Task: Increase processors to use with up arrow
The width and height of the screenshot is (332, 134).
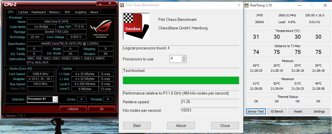Action: coord(184,57)
